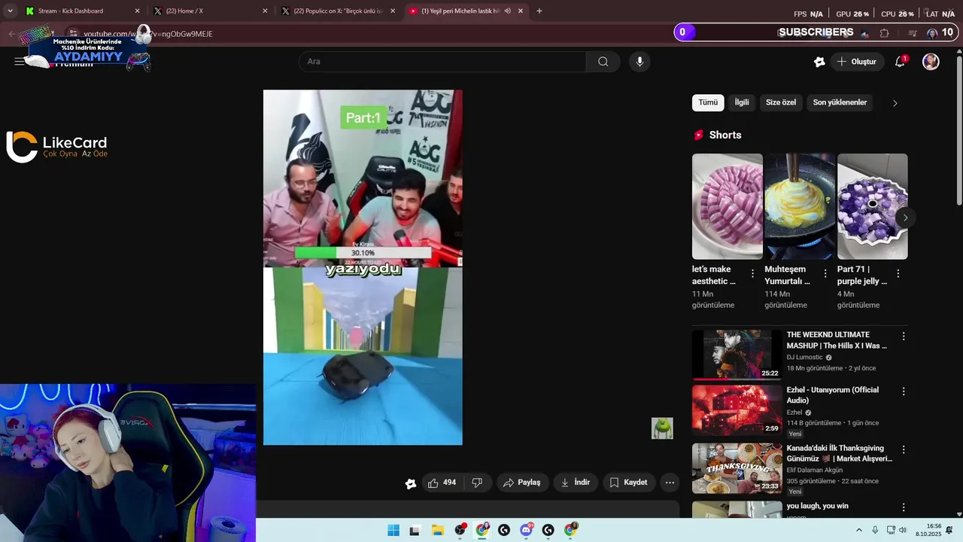Screen dimensions: 963x542
Task: Open the browser tab search dropdown
Action: click(x=10, y=11)
